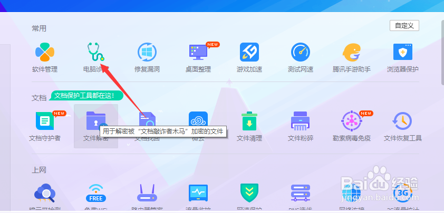Open the DNS server optimizer icon
444x213 pixels.
[x=301, y=193]
